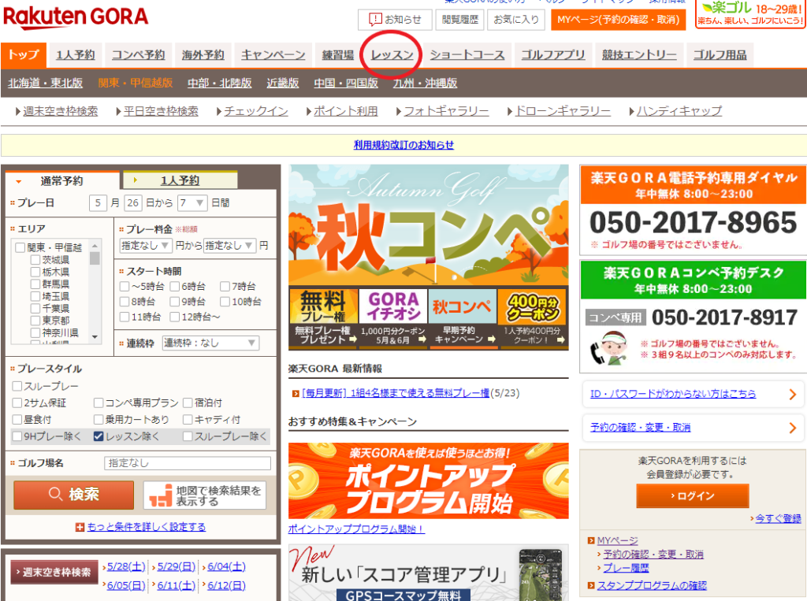Click the orange icon before 毎月更新 news

(x=296, y=394)
